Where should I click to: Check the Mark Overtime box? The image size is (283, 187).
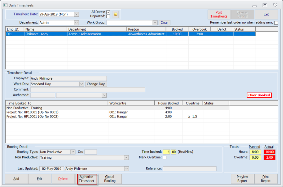[x=164, y=157]
